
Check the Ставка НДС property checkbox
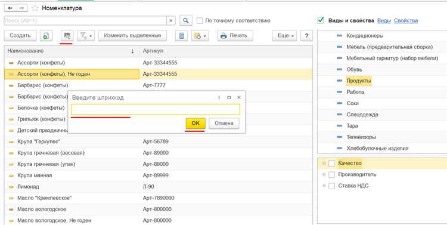(331, 186)
